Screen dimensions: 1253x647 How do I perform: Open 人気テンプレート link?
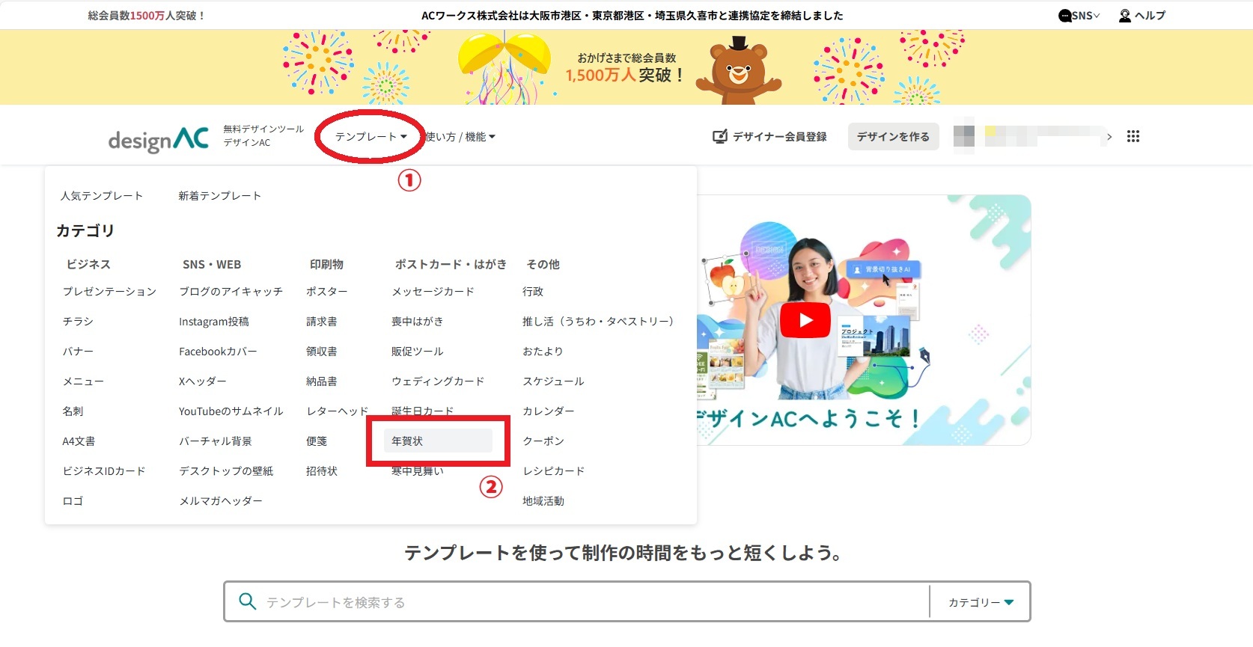point(102,196)
